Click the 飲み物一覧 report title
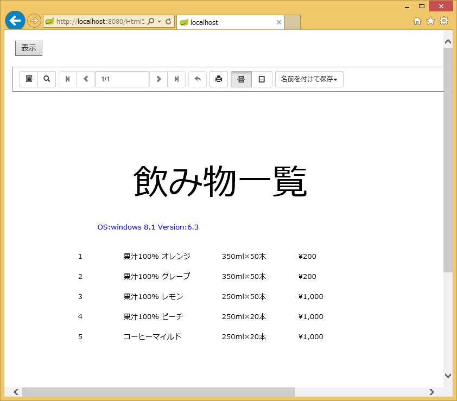This screenshot has height=401, width=457. coord(220,182)
